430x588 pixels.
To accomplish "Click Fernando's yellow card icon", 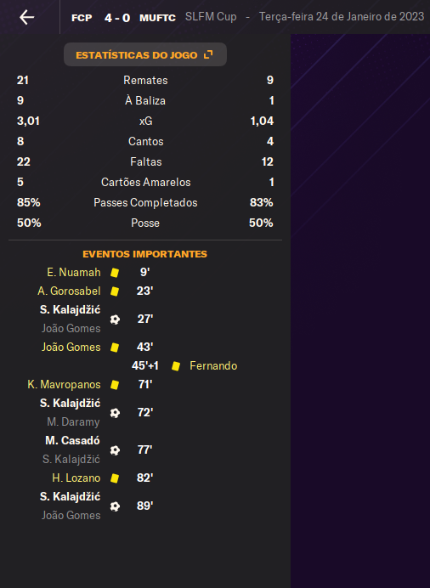I will point(176,366).
